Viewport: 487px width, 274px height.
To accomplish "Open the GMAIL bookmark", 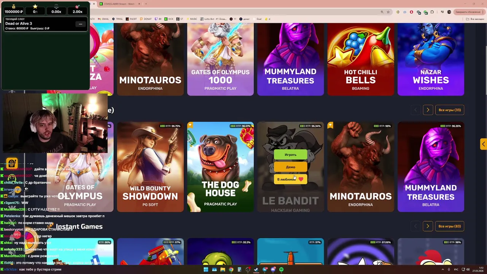I will pos(103,19).
